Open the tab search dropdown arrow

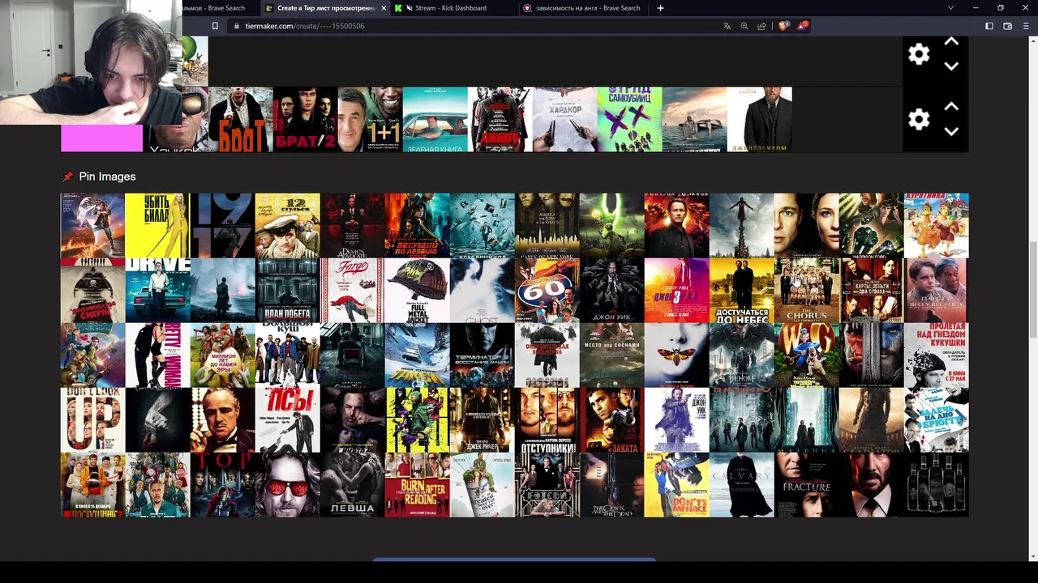click(951, 8)
